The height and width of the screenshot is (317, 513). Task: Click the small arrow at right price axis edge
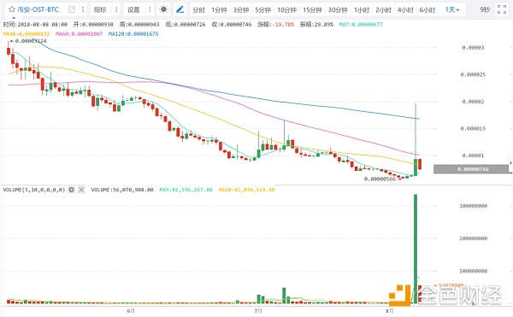click(x=510, y=162)
